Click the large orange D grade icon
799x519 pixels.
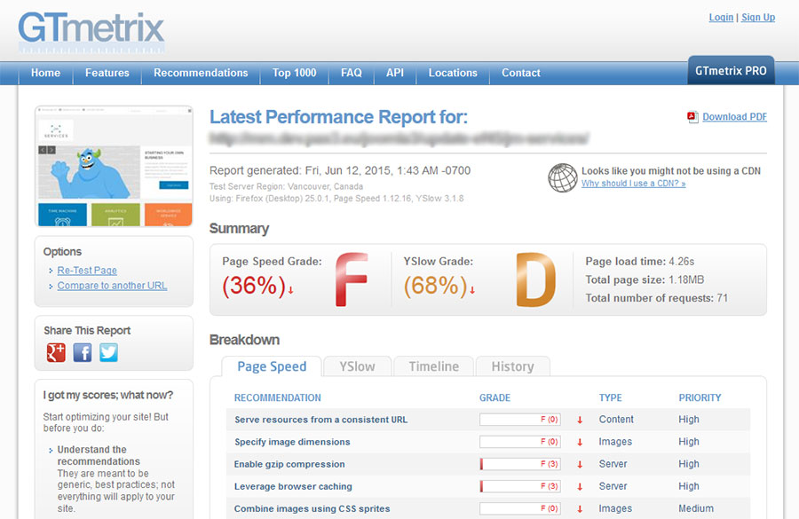(534, 279)
